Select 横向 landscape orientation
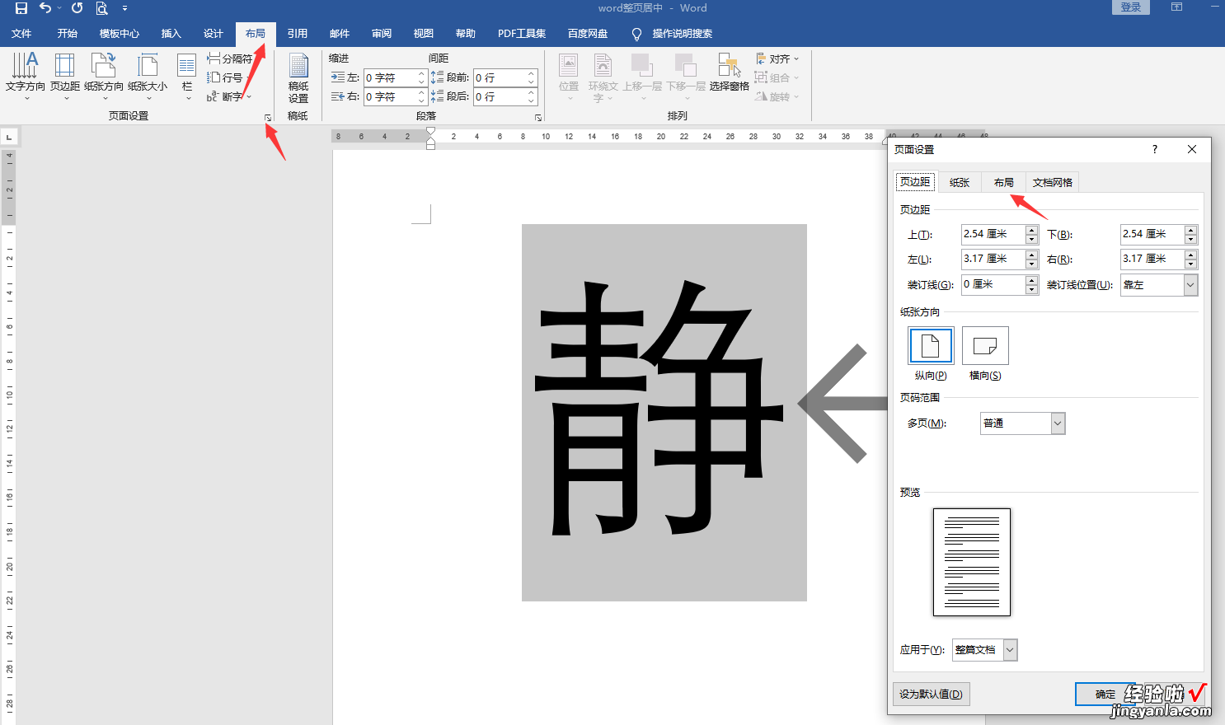The image size is (1225, 725). (x=985, y=346)
